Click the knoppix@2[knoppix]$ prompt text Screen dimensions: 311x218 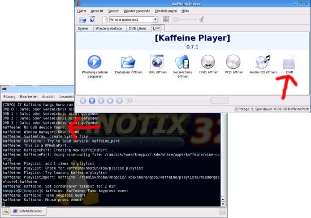[23, 191]
